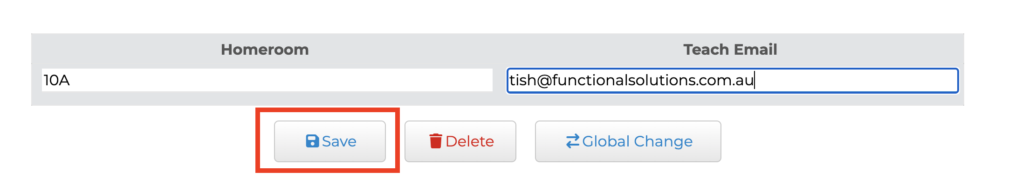Image resolution: width=1029 pixels, height=178 pixels.
Task: Click the word Delete on the button
Action: [x=470, y=141]
